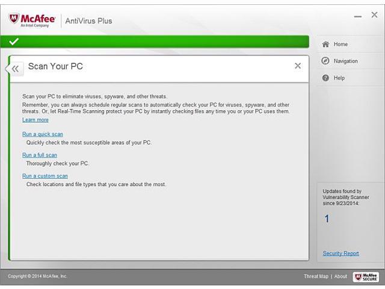
Task: Click the white checkmark status icon
Action: (x=14, y=42)
